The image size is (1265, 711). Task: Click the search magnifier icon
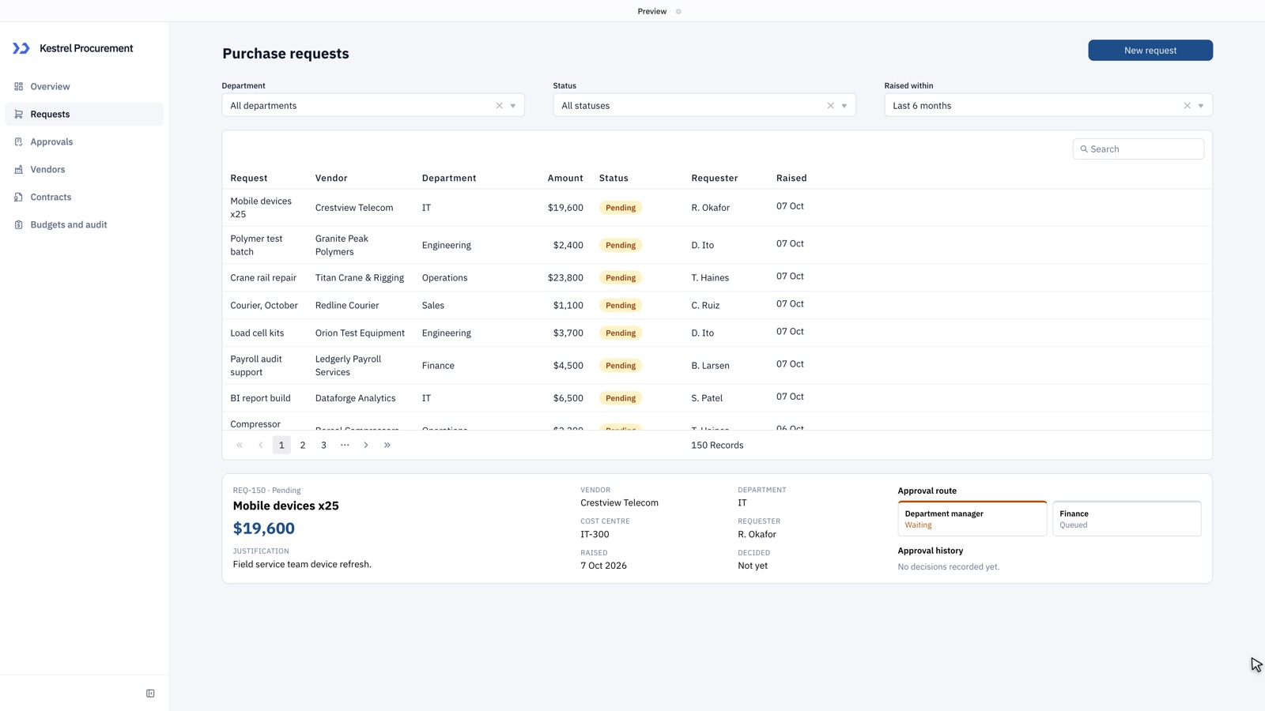click(x=1084, y=149)
